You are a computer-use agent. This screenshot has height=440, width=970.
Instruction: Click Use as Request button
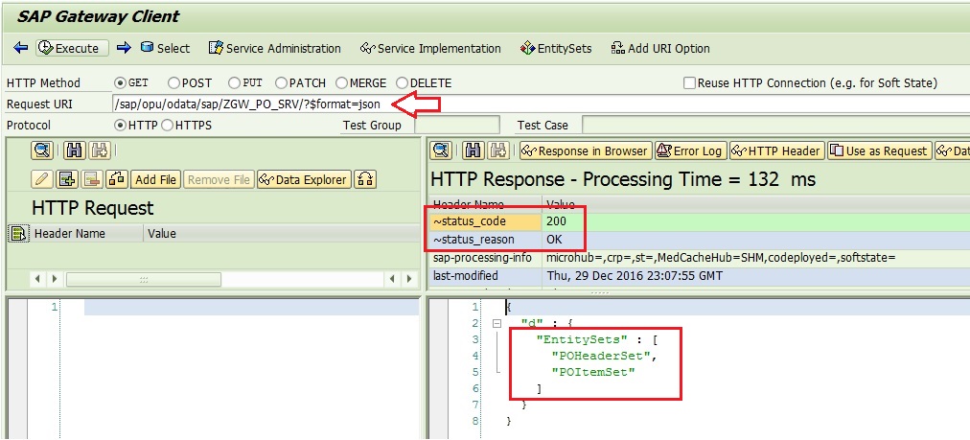pyautogui.click(x=880, y=151)
